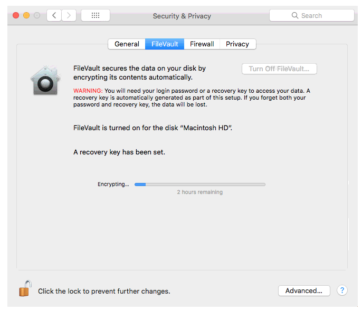Switch to the General tab
362x311 pixels.
tap(127, 44)
